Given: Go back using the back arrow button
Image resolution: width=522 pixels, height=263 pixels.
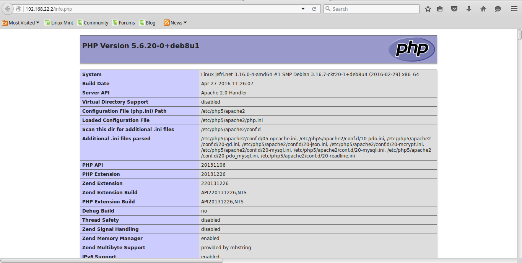Looking at the screenshot, I should point(8,9).
